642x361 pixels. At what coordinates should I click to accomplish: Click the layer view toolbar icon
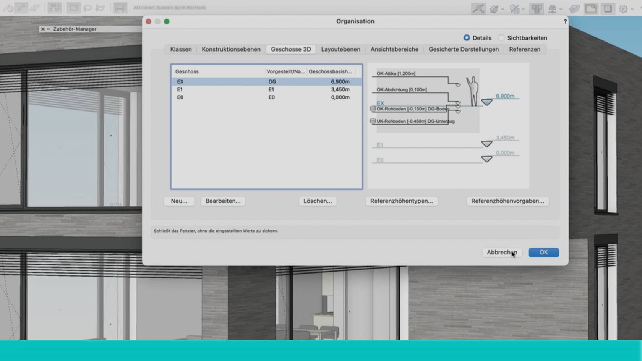click(x=608, y=8)
